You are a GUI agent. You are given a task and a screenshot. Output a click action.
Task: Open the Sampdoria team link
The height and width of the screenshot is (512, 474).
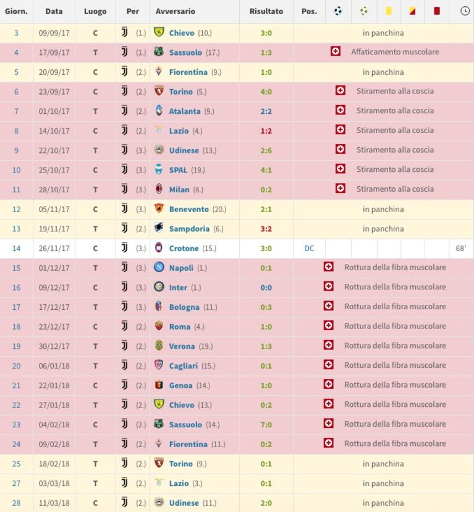[x=189, y=229]
